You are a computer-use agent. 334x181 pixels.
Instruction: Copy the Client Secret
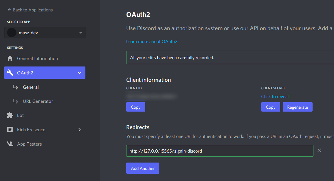pos(271,107)
